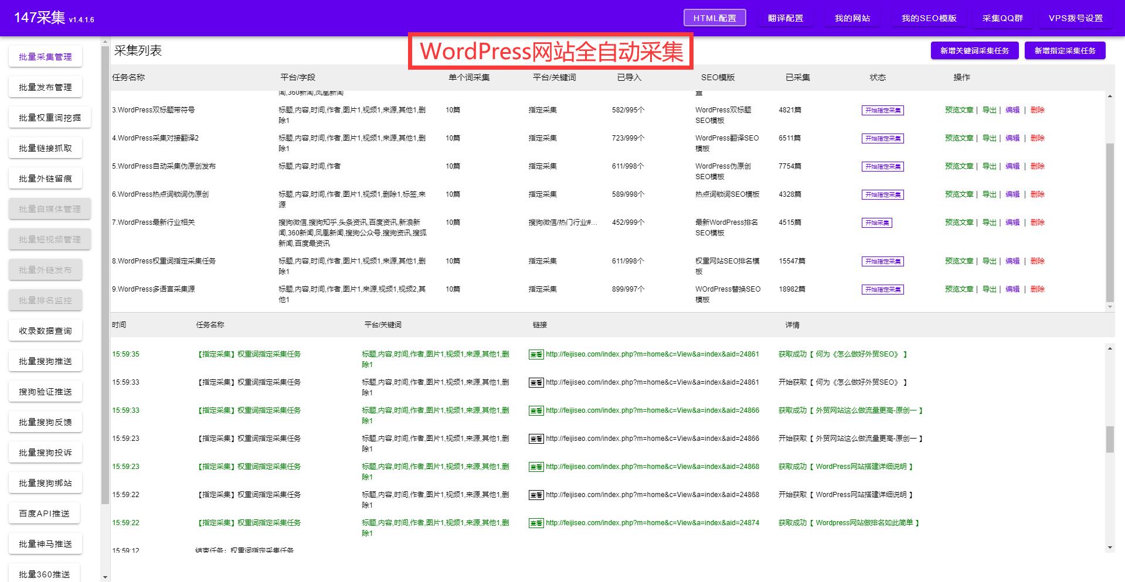Open 百度API推送 in the sidebar
Viewport: 1125px width, 582px height.
tap(45, 513)
